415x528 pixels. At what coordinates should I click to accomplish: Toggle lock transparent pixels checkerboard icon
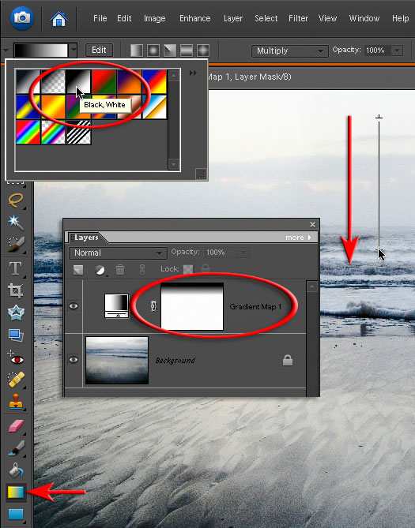pyautogui.click(x=188, y=269)
